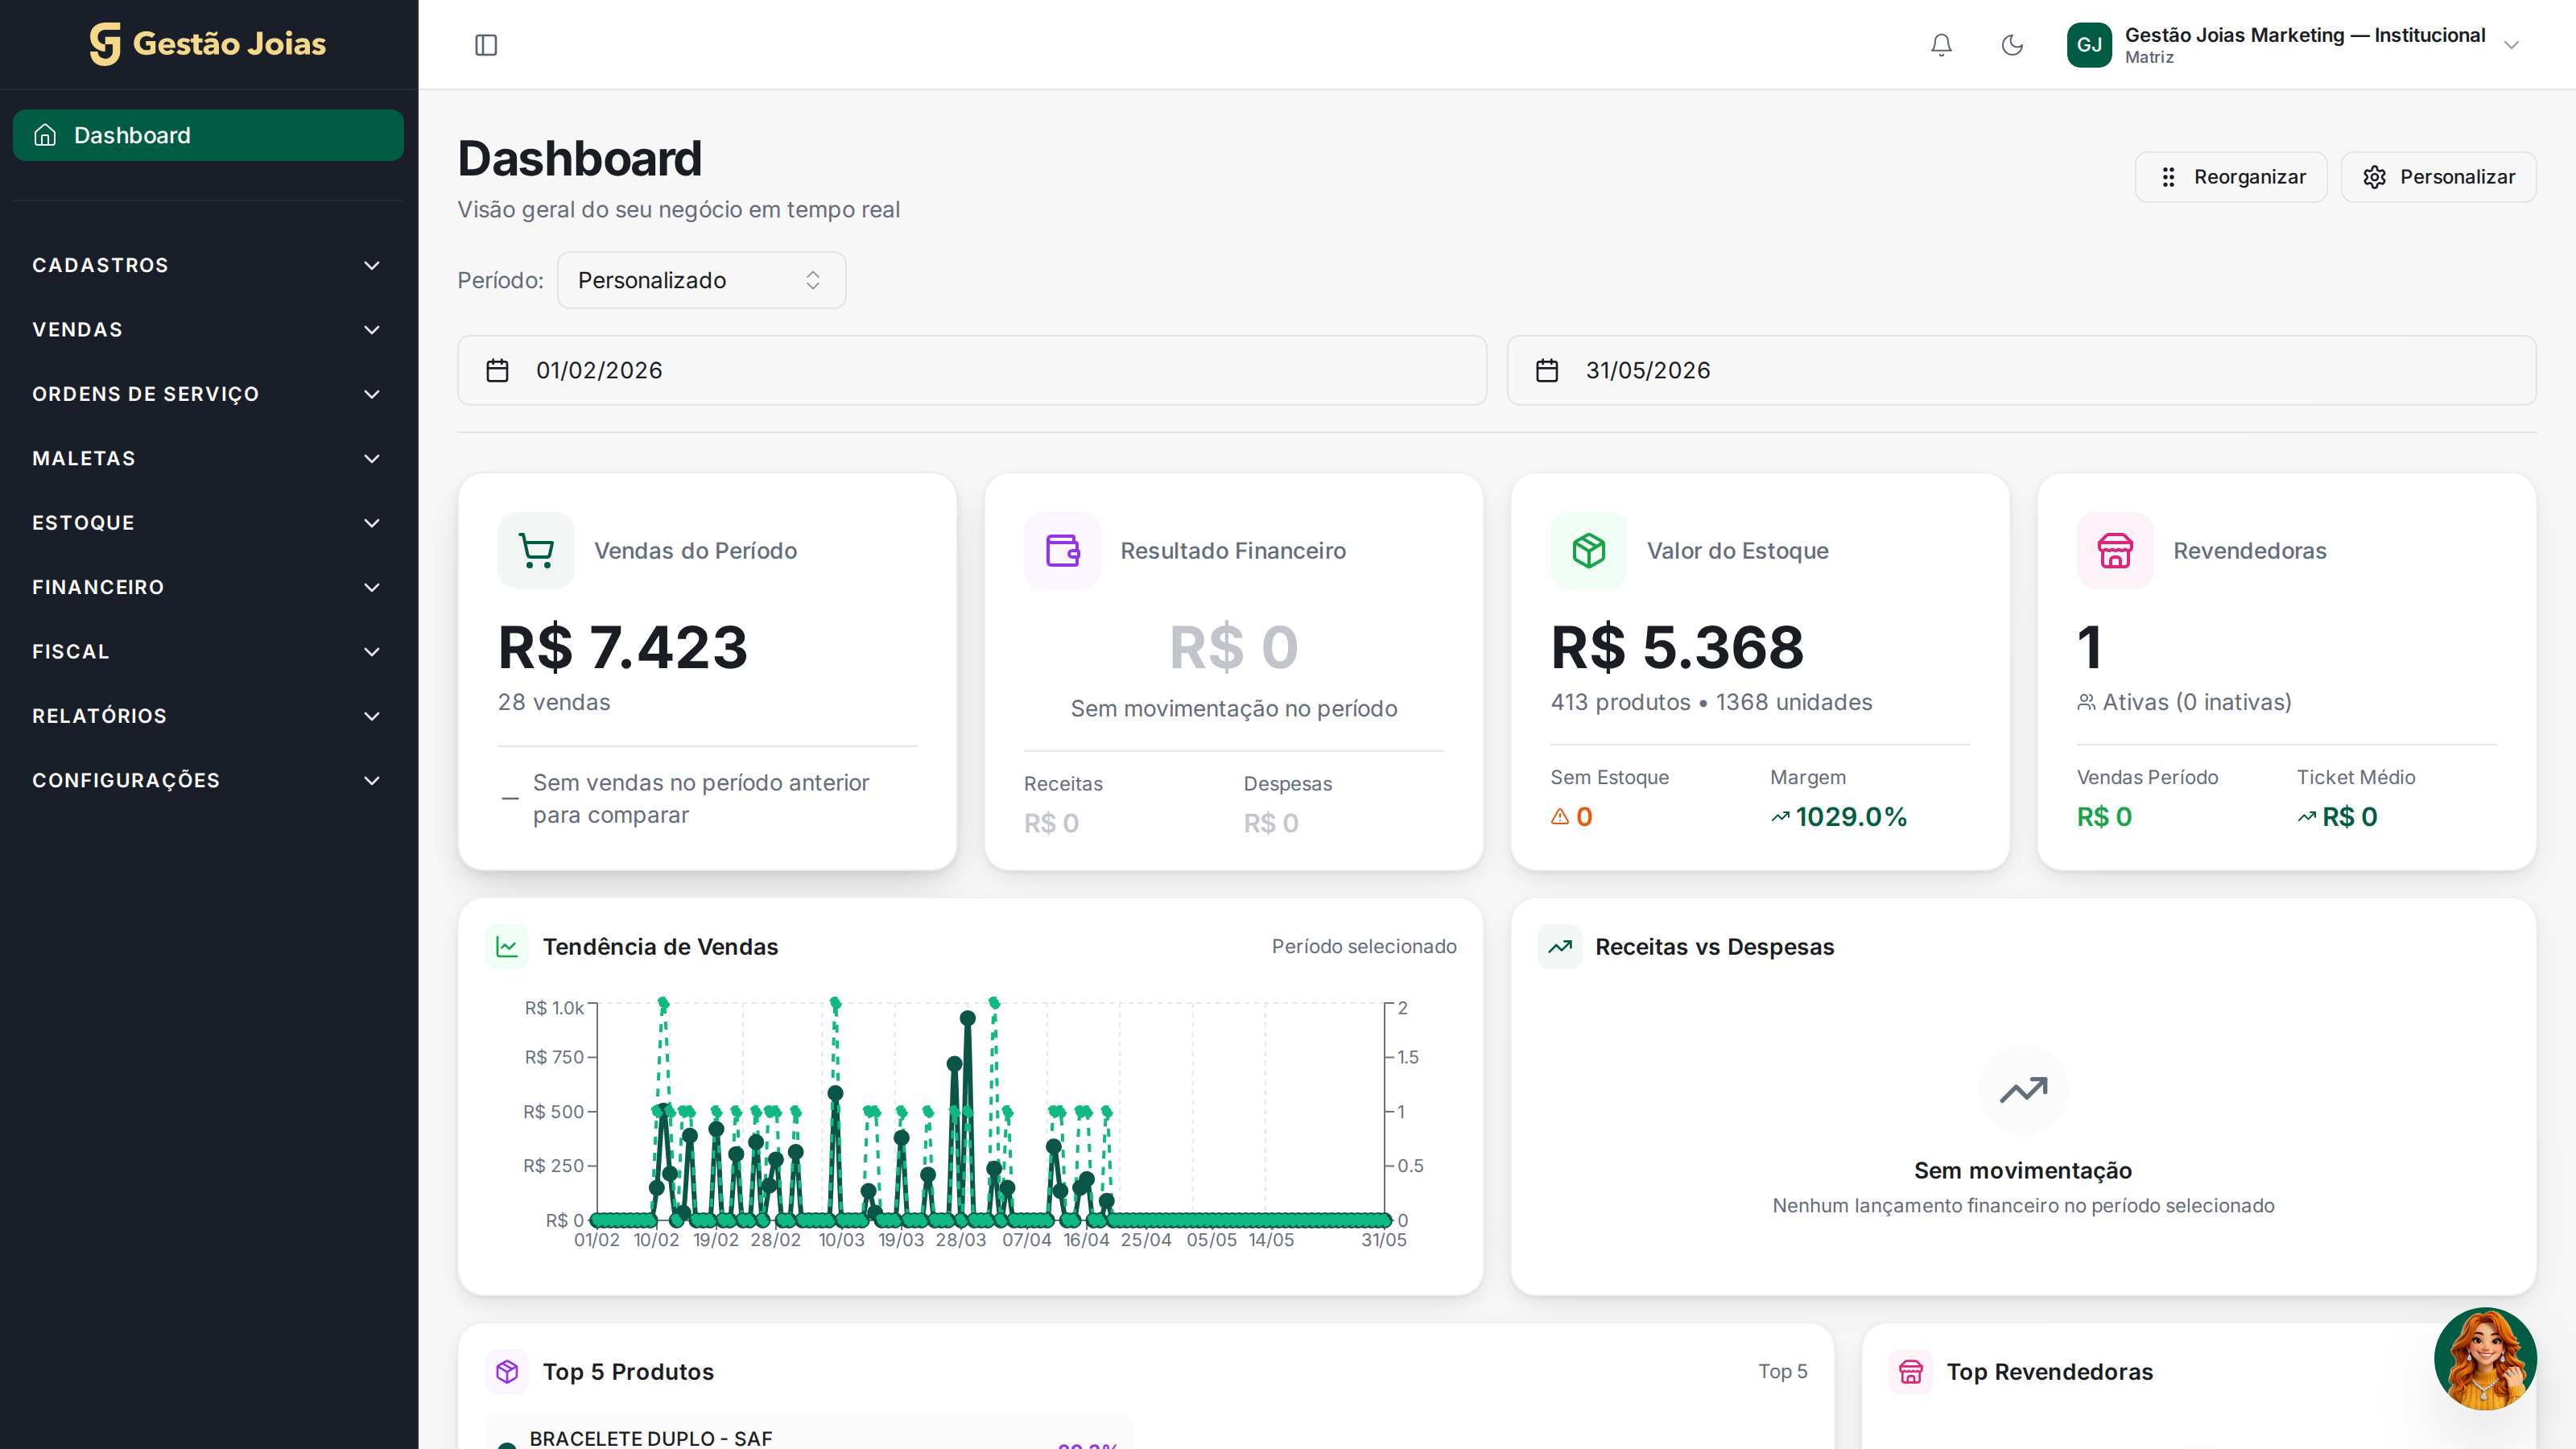Click the trend arrow next to Margem 1029.0%
The width and height of the screenshot is (2576, 1449).
(1780, 817)
